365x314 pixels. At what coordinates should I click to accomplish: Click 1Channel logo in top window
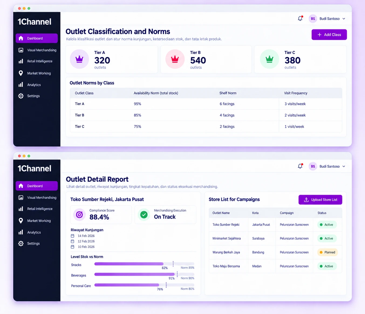point(34,22)
